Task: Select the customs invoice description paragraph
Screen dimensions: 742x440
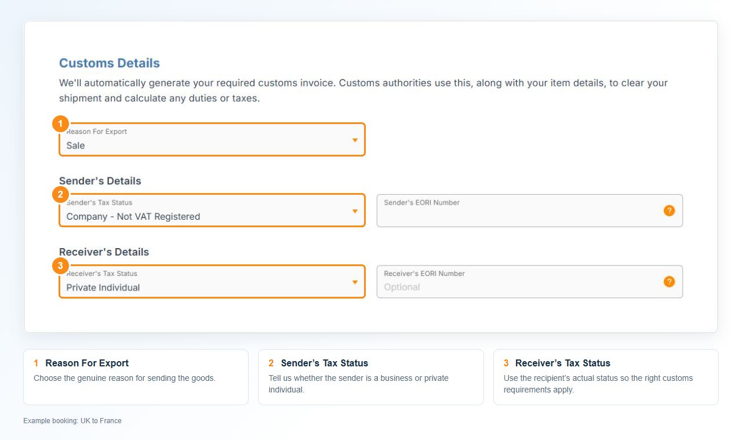Action: [363, 90]
